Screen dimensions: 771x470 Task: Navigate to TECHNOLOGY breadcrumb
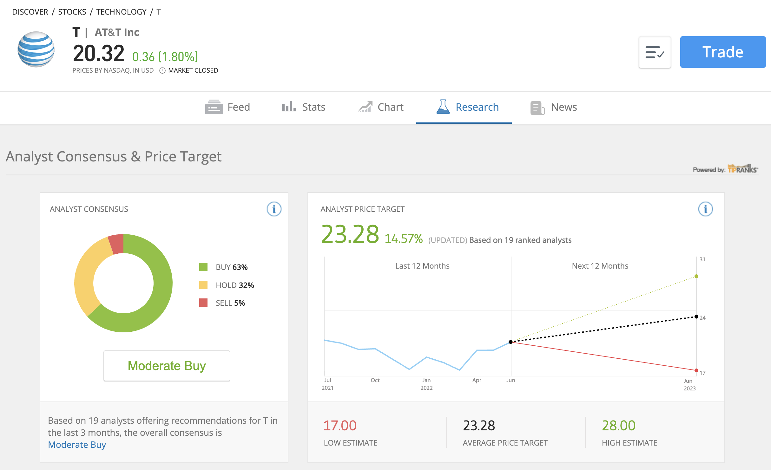[121, 12]
